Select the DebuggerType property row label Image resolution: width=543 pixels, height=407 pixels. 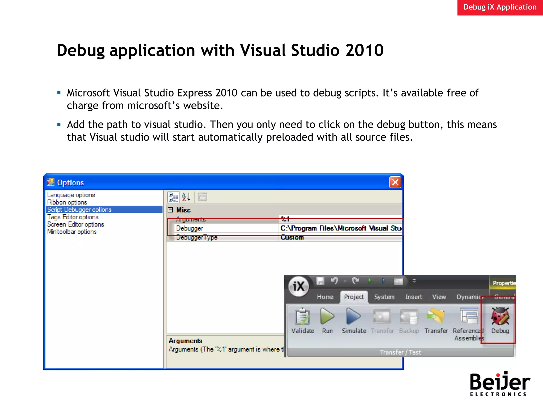click(x=226, y=237)
